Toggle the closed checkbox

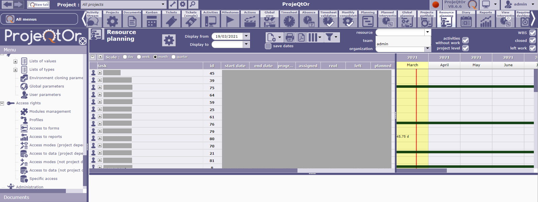tap(532, 40)
